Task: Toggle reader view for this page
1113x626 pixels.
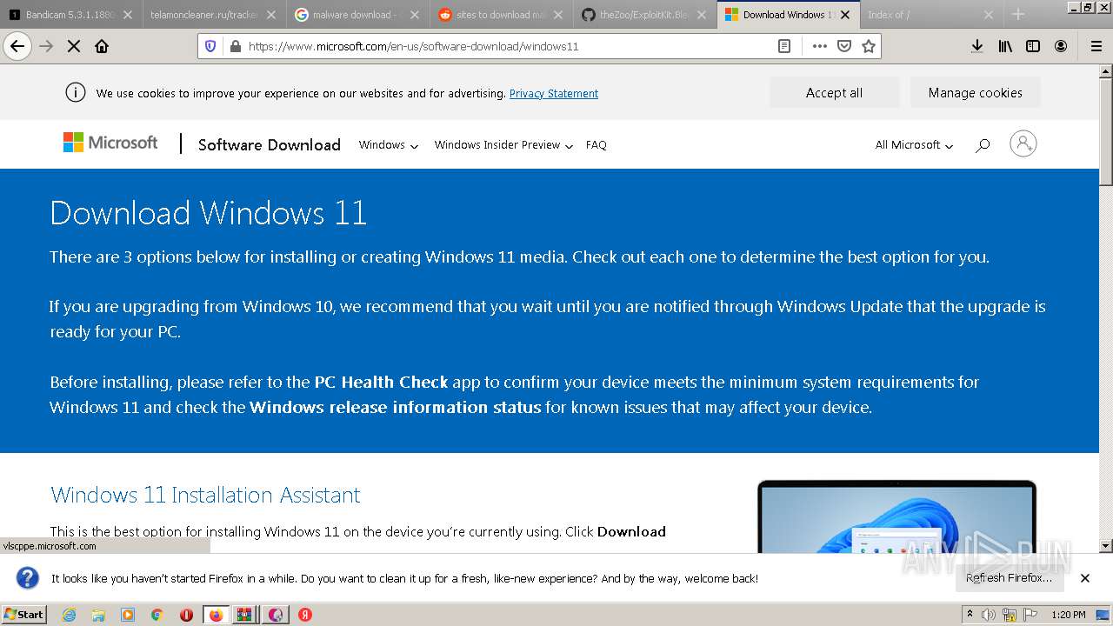Action: (784, 46)
